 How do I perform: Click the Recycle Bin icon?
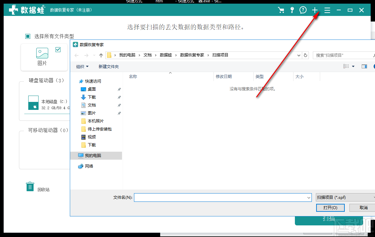(30, 187)
